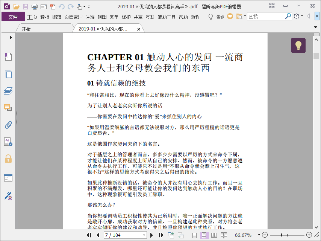Image resolution: width=321 pixels, height=241 pixels.
Task: Click the 告诉 tell-me text
Action: click(x=220, y=17)
